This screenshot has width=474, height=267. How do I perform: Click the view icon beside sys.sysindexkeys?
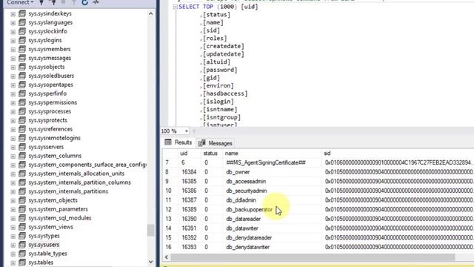click(x=22, y=13)
